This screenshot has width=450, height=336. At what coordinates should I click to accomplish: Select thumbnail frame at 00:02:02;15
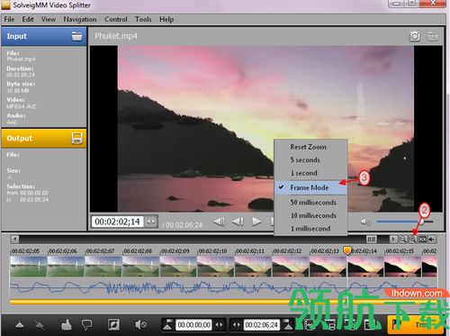402,267
